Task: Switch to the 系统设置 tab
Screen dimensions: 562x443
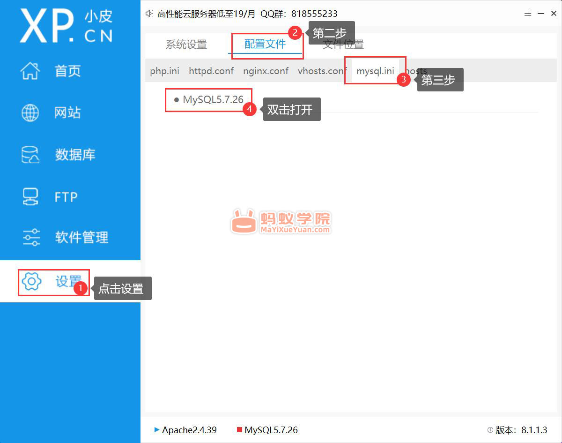Action: (186, 45)
